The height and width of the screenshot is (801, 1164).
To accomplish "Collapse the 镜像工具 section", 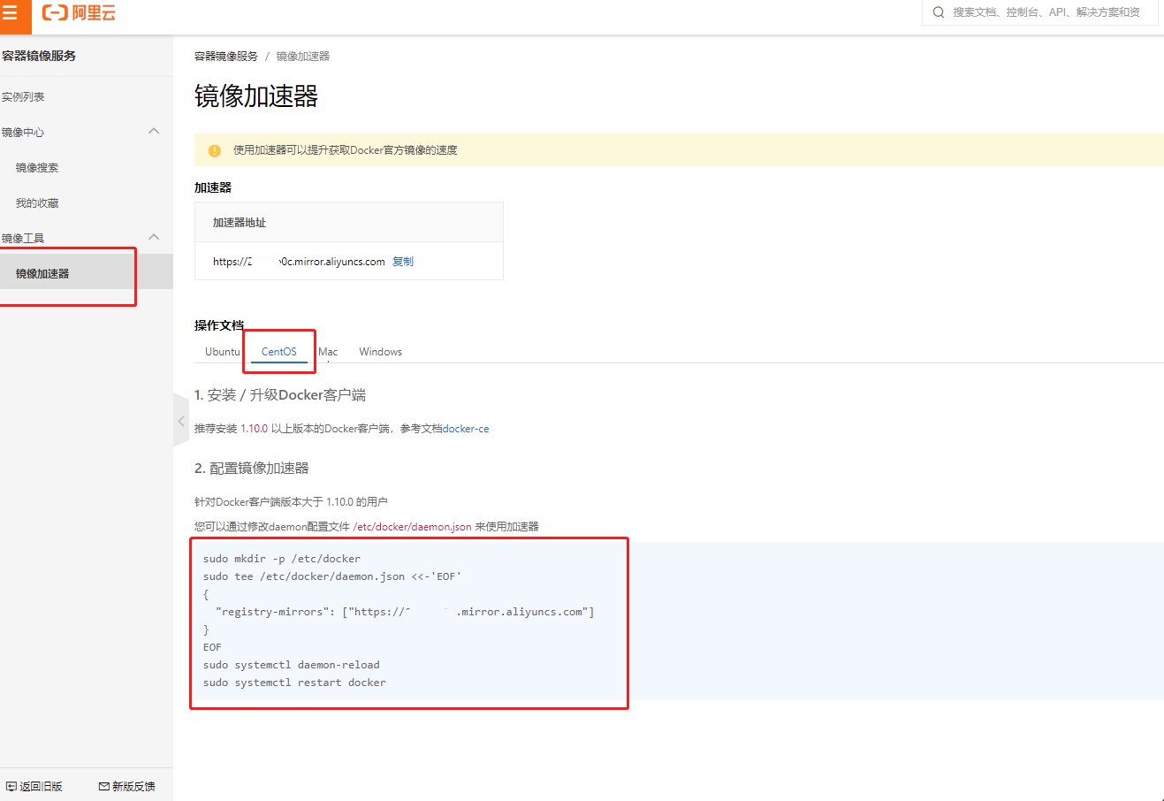I will pyautogui.click(x=154, y=237).
